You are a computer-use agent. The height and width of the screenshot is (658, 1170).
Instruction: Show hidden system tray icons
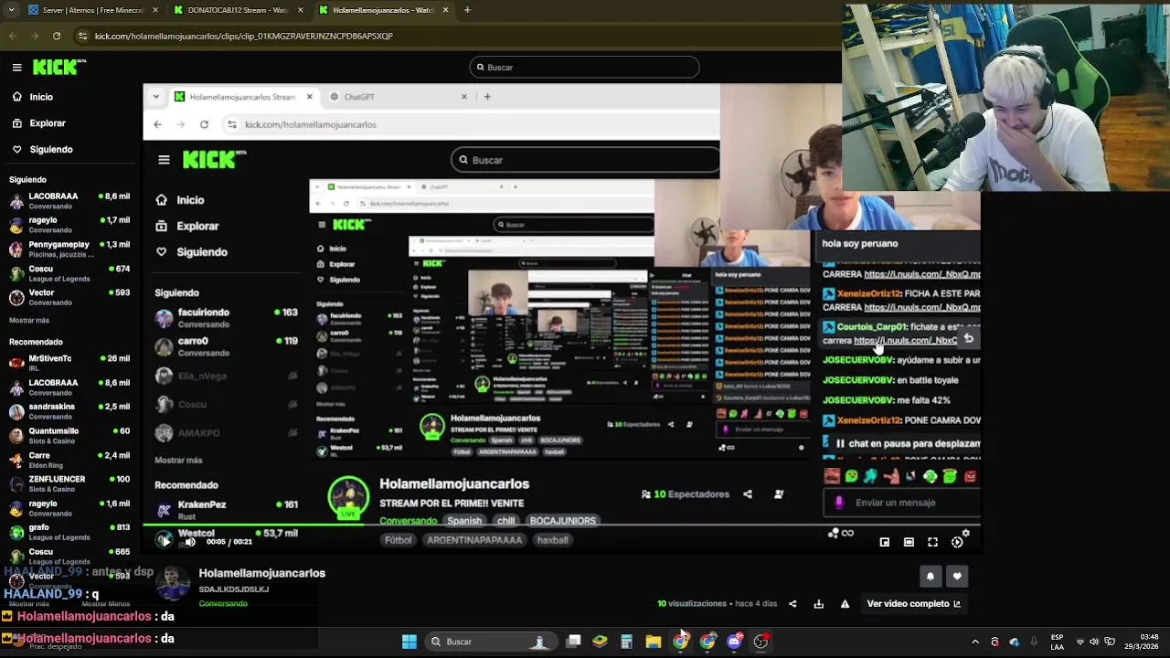point(974,642)
